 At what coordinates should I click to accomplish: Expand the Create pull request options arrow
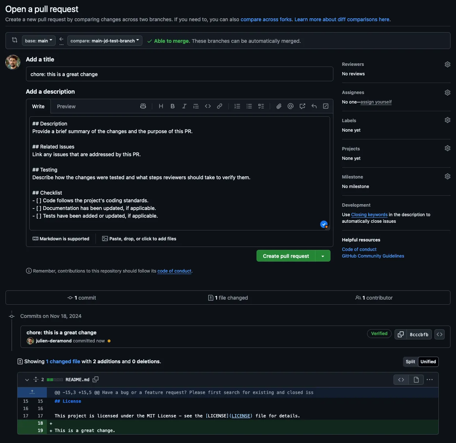pos(323,256)
